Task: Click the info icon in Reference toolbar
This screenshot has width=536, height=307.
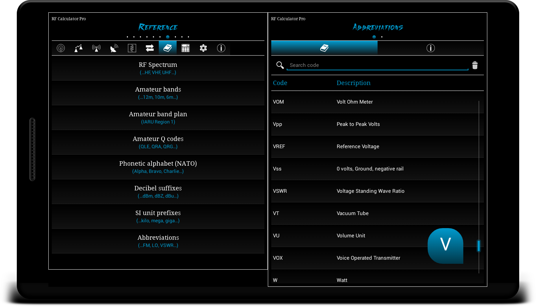Action: pos(221,48)
